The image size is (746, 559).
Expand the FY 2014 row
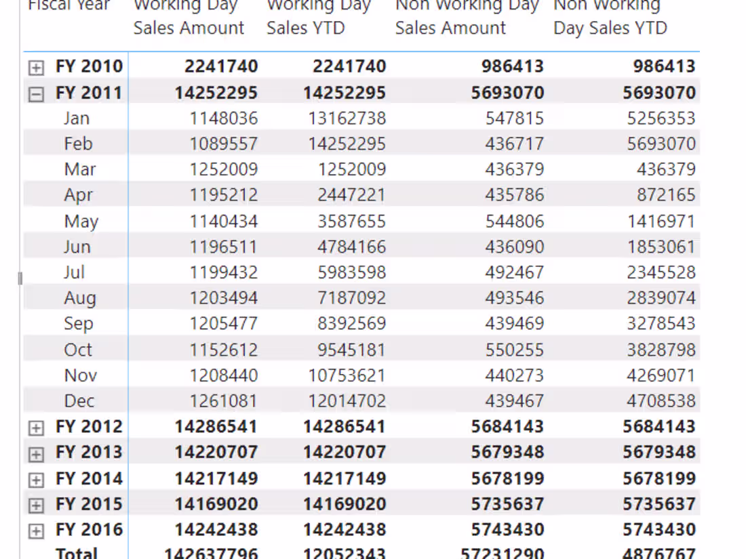pyautogui.click(x=36, y=478)
